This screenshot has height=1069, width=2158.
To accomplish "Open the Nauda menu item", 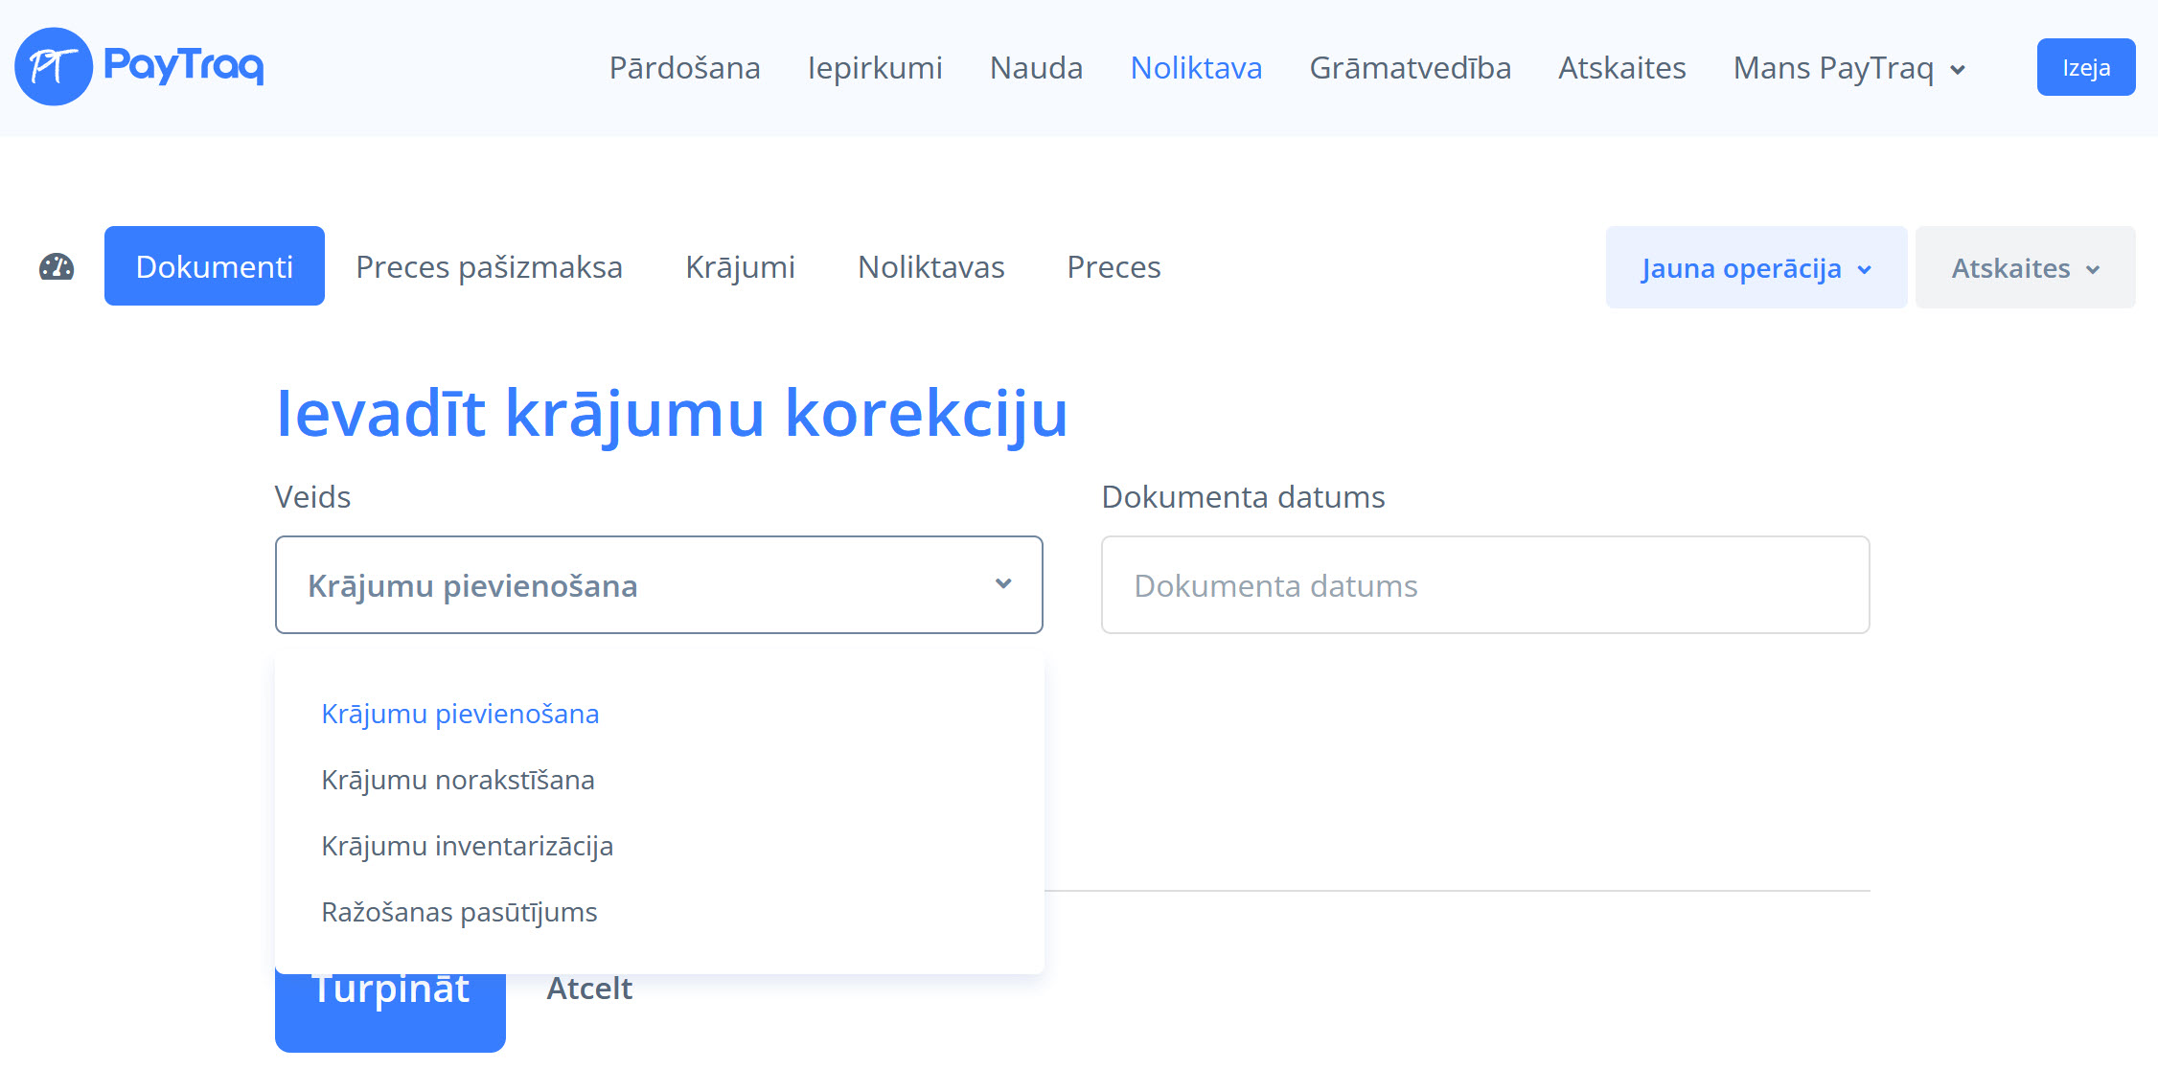I will 1036,68.
